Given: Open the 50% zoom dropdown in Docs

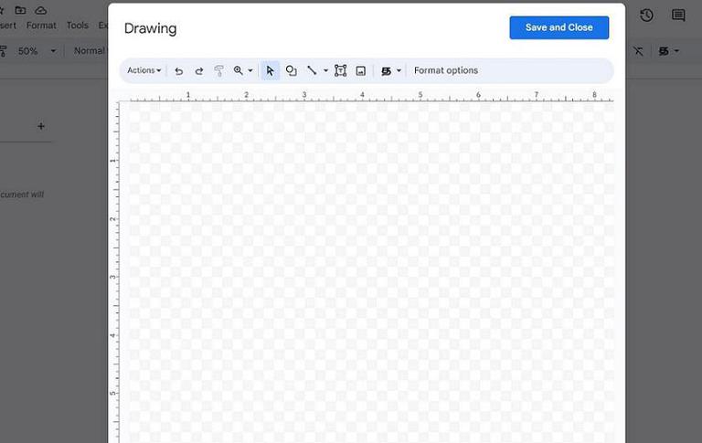Looking at the screenshot, I should (x=37, y=51).
